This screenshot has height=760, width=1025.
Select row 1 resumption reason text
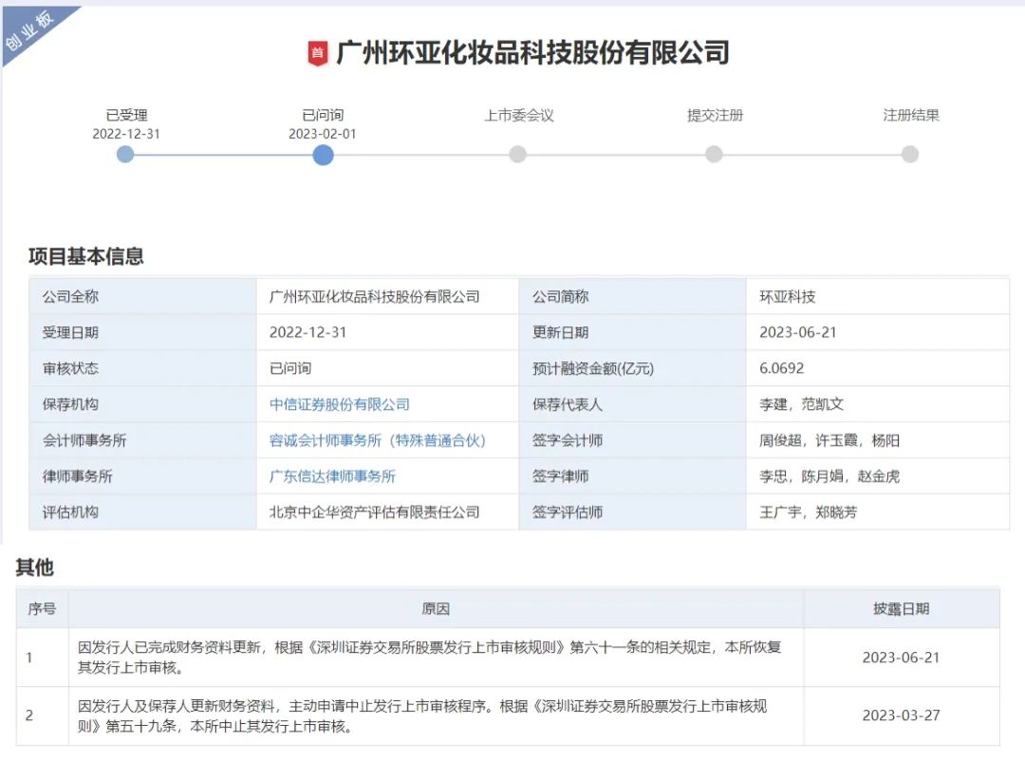pos(430,657)
